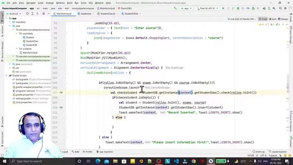Click Collapse All icon in Project panel
This screenshot has width=293, height=165.
[x=38, y=14]
